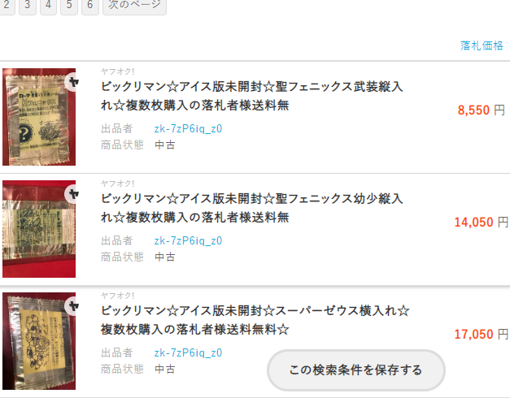Click watchlist icon on 幼少 Phoenix listing
This screenshot has width=510, height=402.
coord(72,194)
